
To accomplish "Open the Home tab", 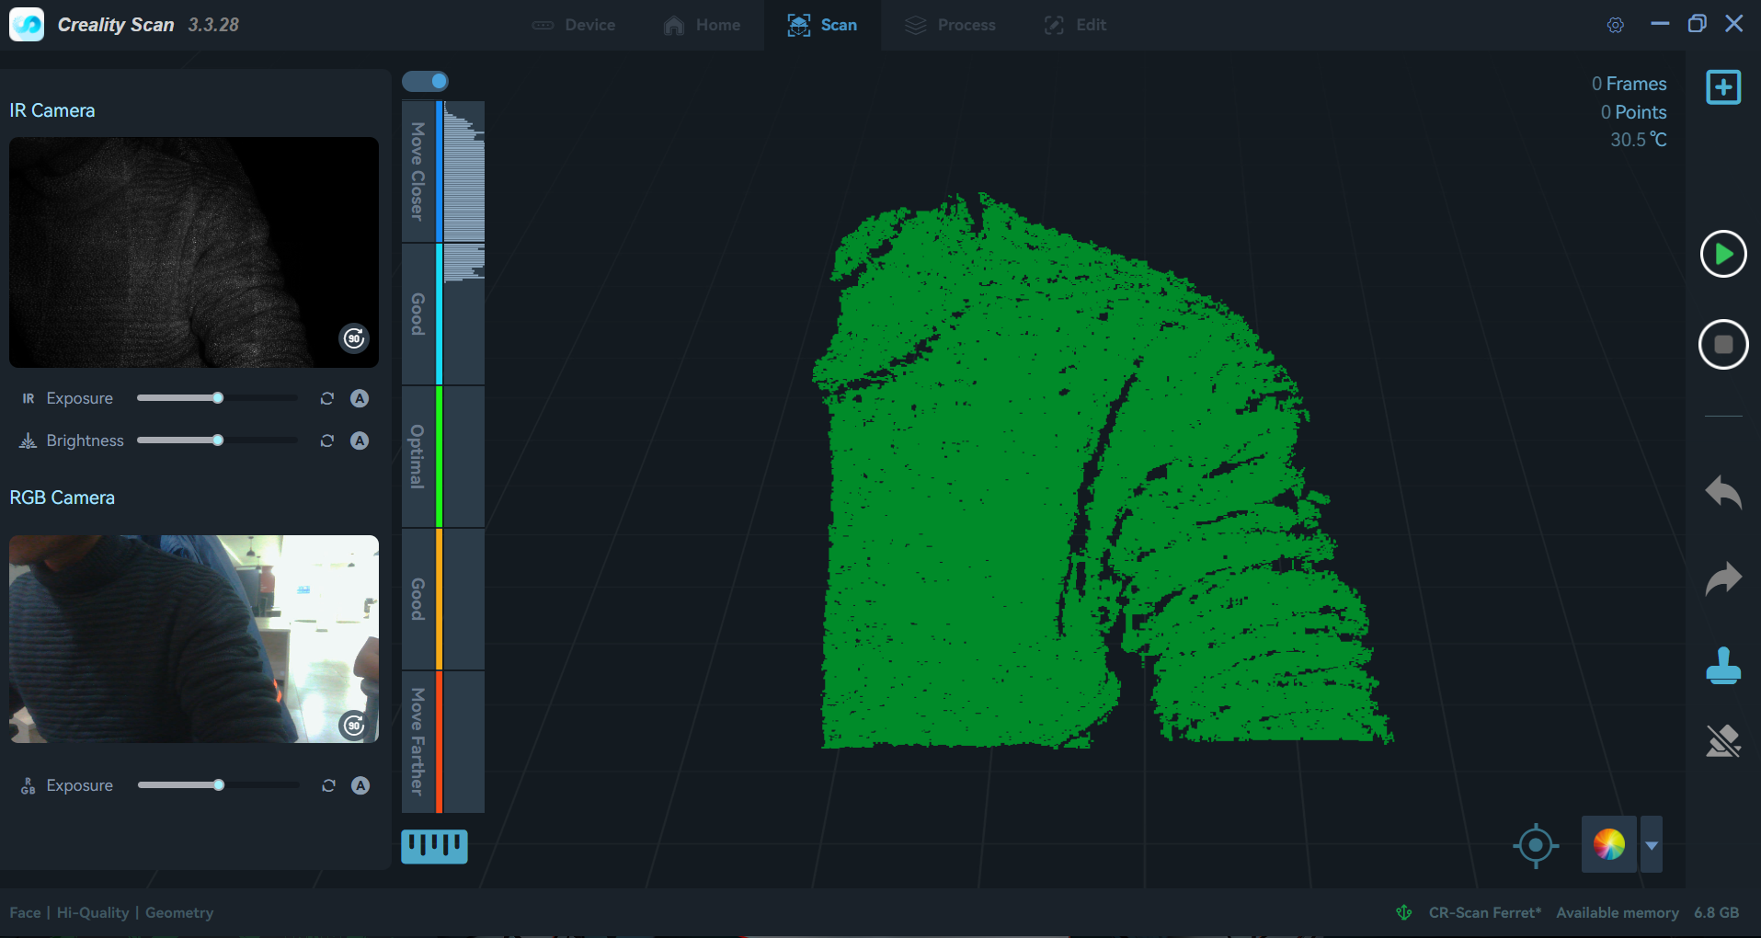I will pyautogui.click(x=702, y=25).
